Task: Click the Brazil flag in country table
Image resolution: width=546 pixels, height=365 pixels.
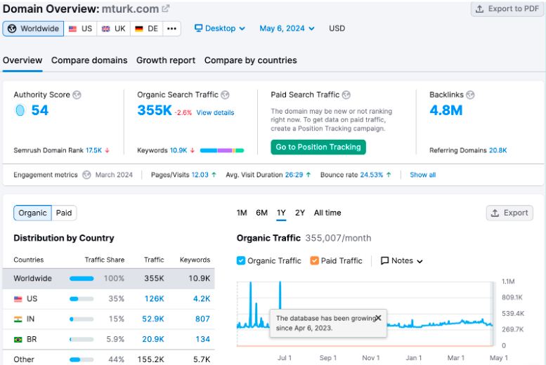Action: click(18, 339)
